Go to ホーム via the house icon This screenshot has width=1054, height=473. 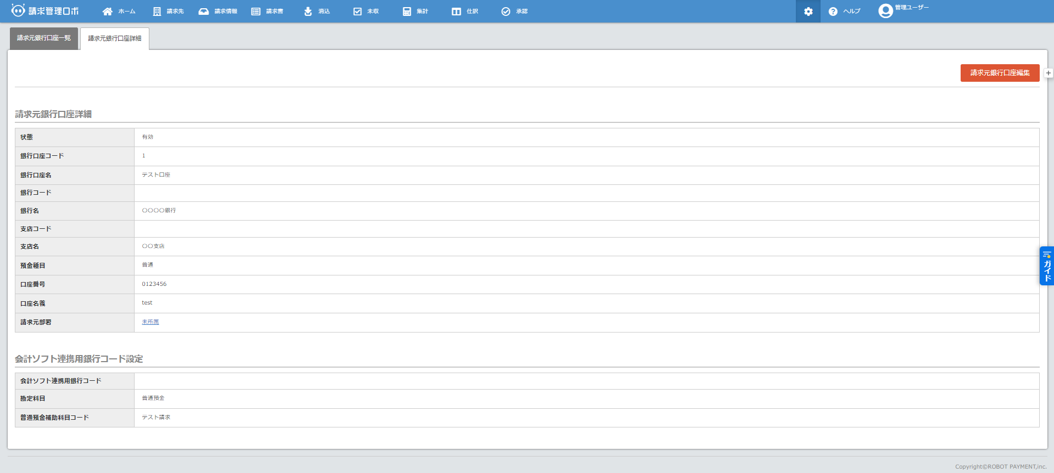[x=108, y=12]
